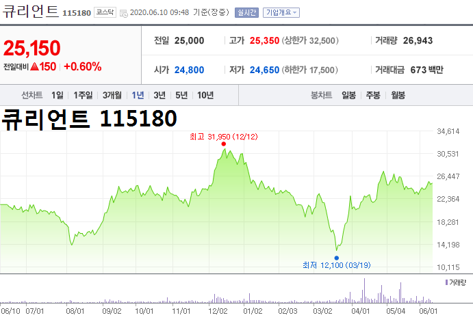
Task: Click the 34,614 y-axis price label
Action: 448,131
